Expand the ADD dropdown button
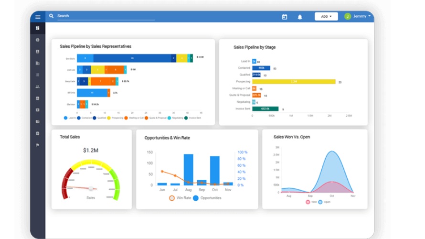The height and width of the screenshot is (239, 425). click(326, 16)
